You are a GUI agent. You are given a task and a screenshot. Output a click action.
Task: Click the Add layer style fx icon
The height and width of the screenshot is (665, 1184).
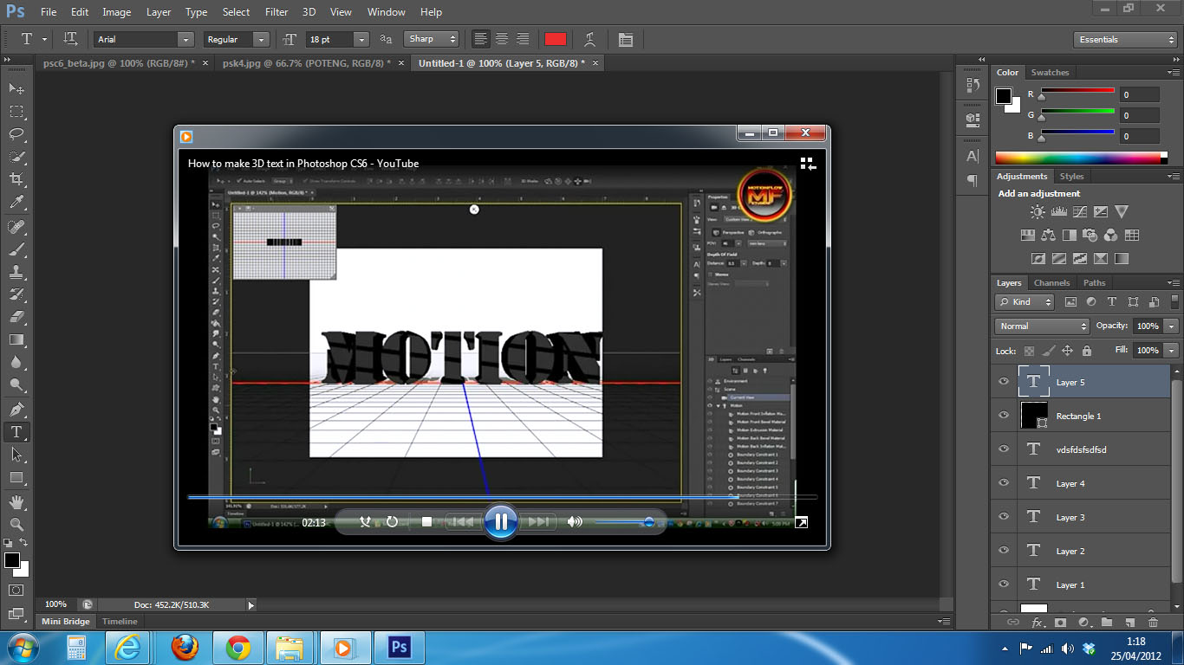[x=1038, y=622]
